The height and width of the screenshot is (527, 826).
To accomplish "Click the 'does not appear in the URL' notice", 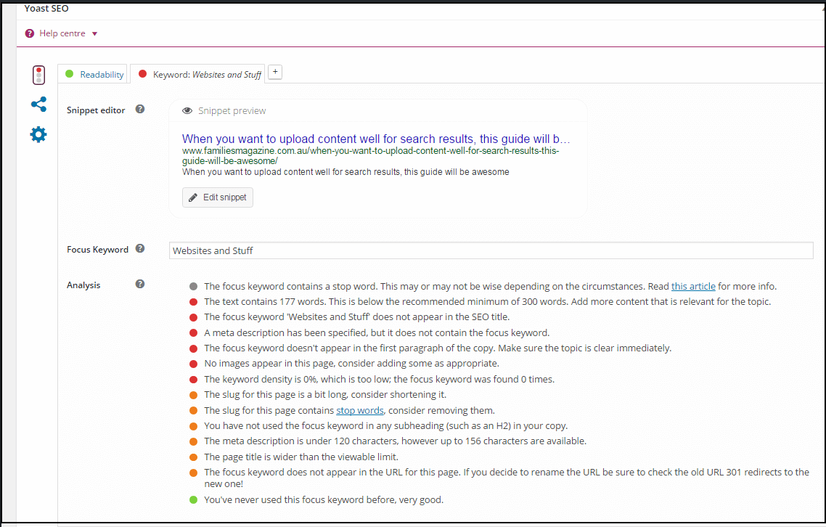I will pyautogui.click(x=507, y=478).
